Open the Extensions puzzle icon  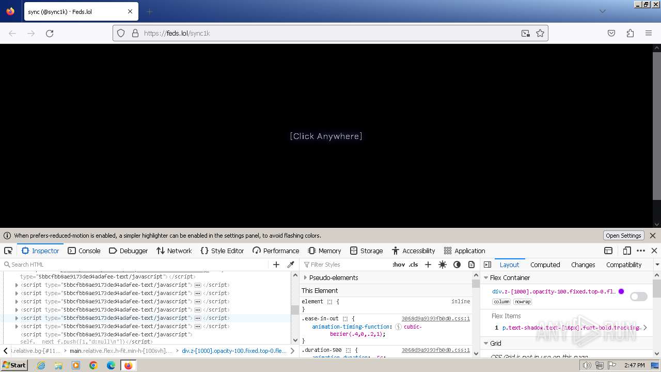click(x=630, y=33)
